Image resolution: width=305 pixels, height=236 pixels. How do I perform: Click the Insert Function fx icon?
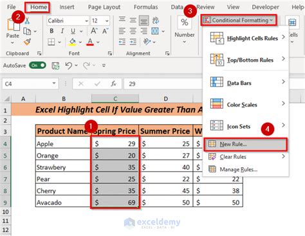tap(113, 84)
